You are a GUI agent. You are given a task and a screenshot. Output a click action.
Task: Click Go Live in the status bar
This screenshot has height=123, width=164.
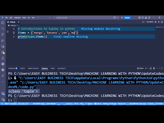click(x=122, y=104)
